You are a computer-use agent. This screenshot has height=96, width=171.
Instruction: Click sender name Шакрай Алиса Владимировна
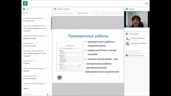[34, 68]
